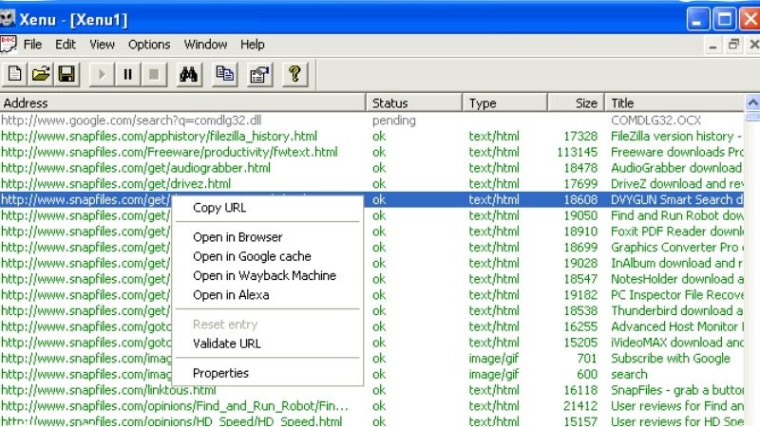Select Properties in the context menu
The image size is (760, 427).
pos(220,373)
